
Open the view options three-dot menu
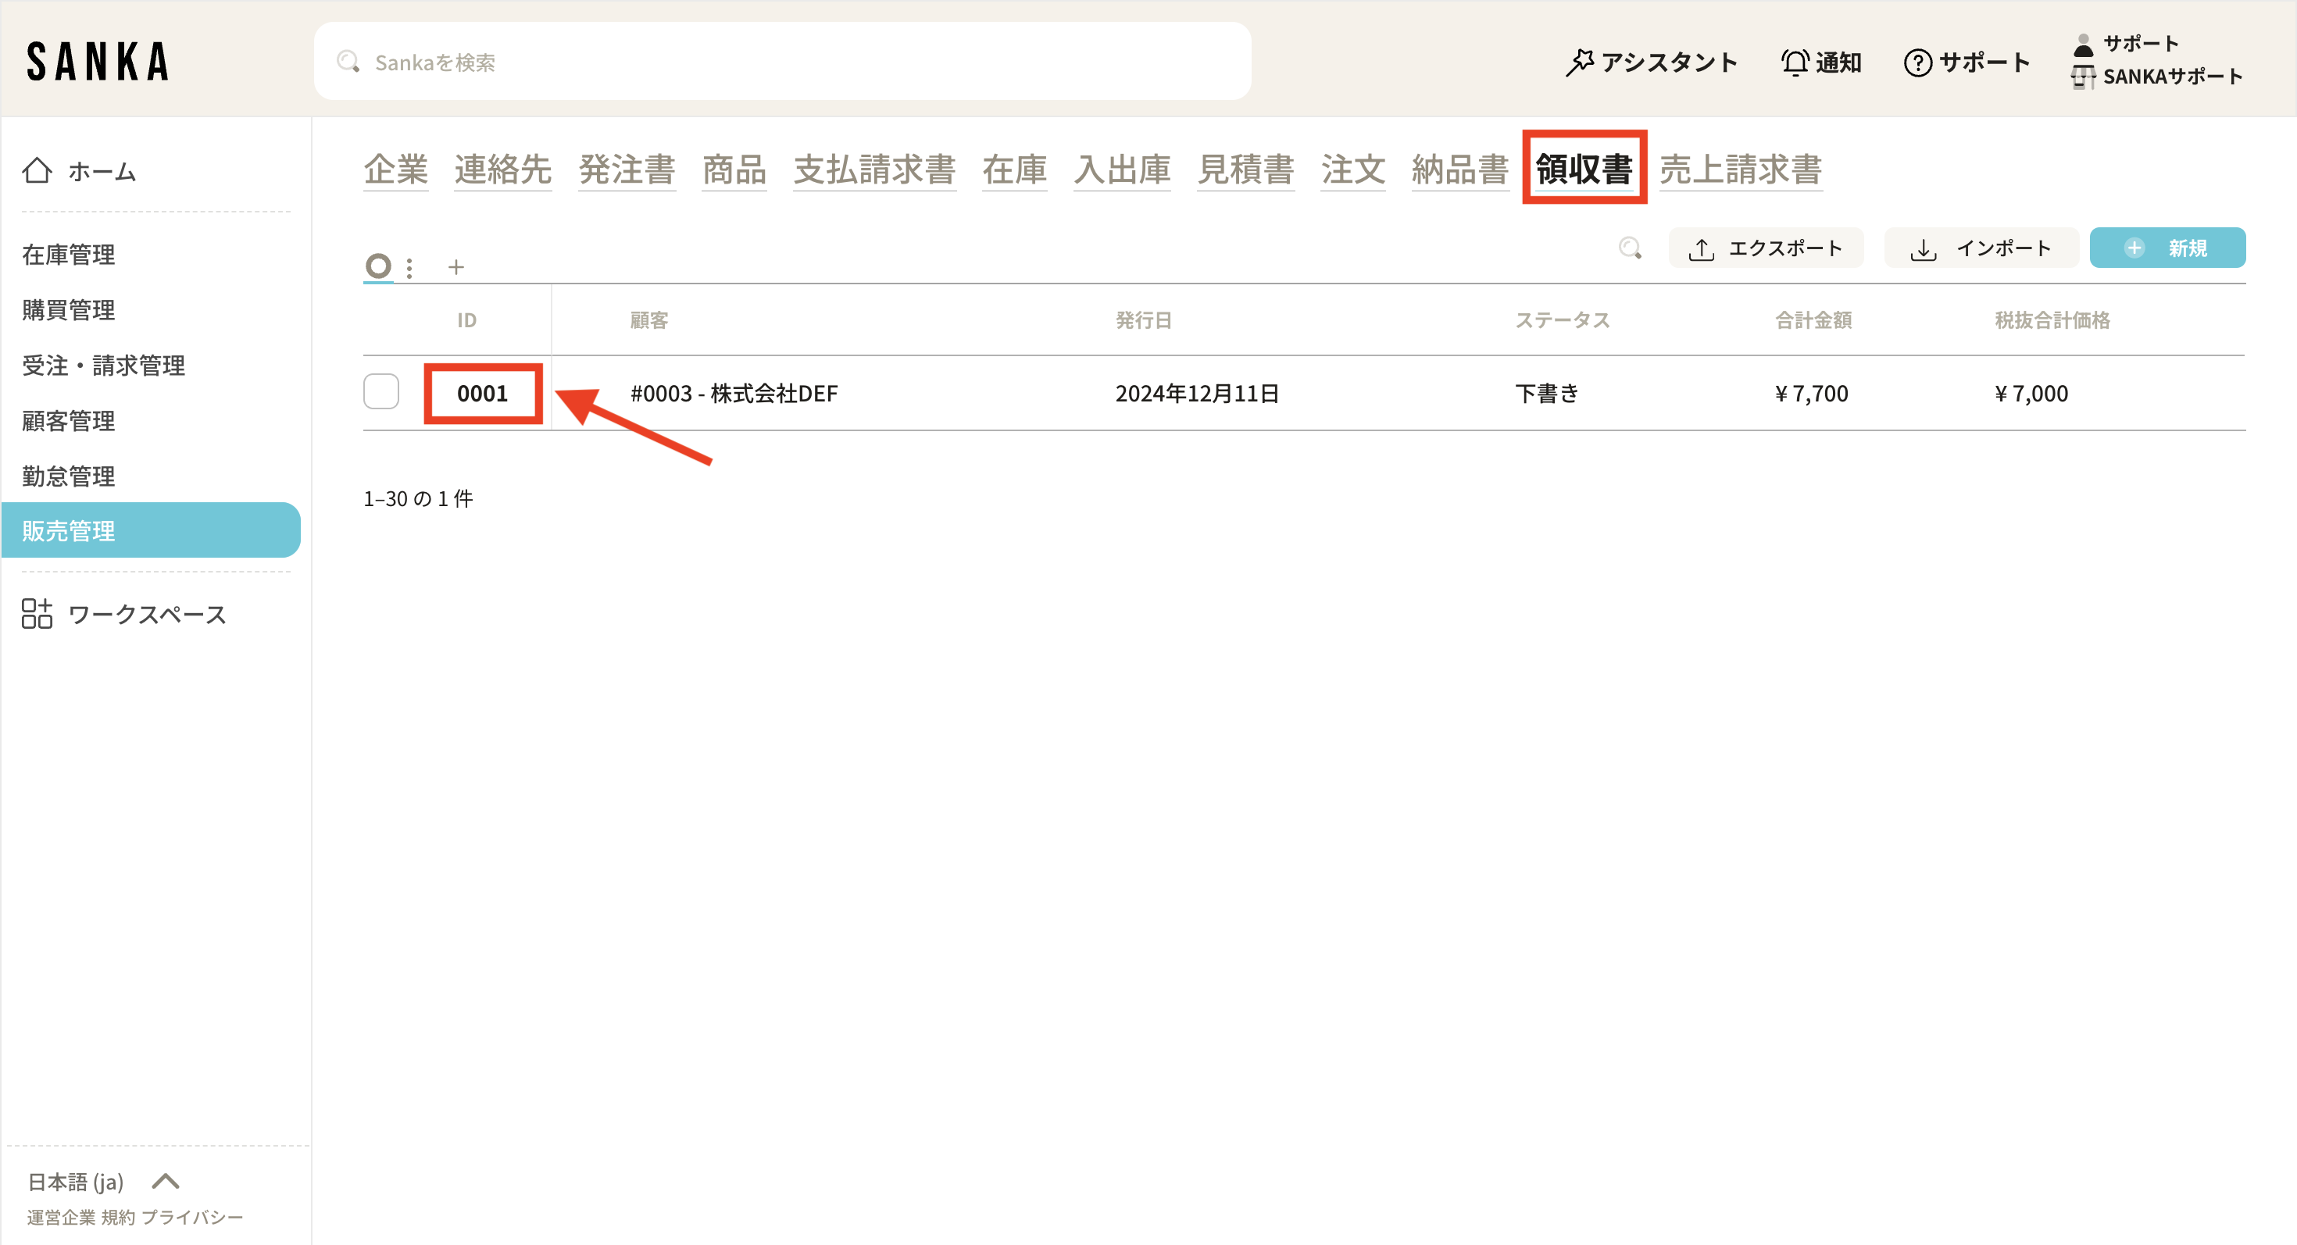pos(409,267)
